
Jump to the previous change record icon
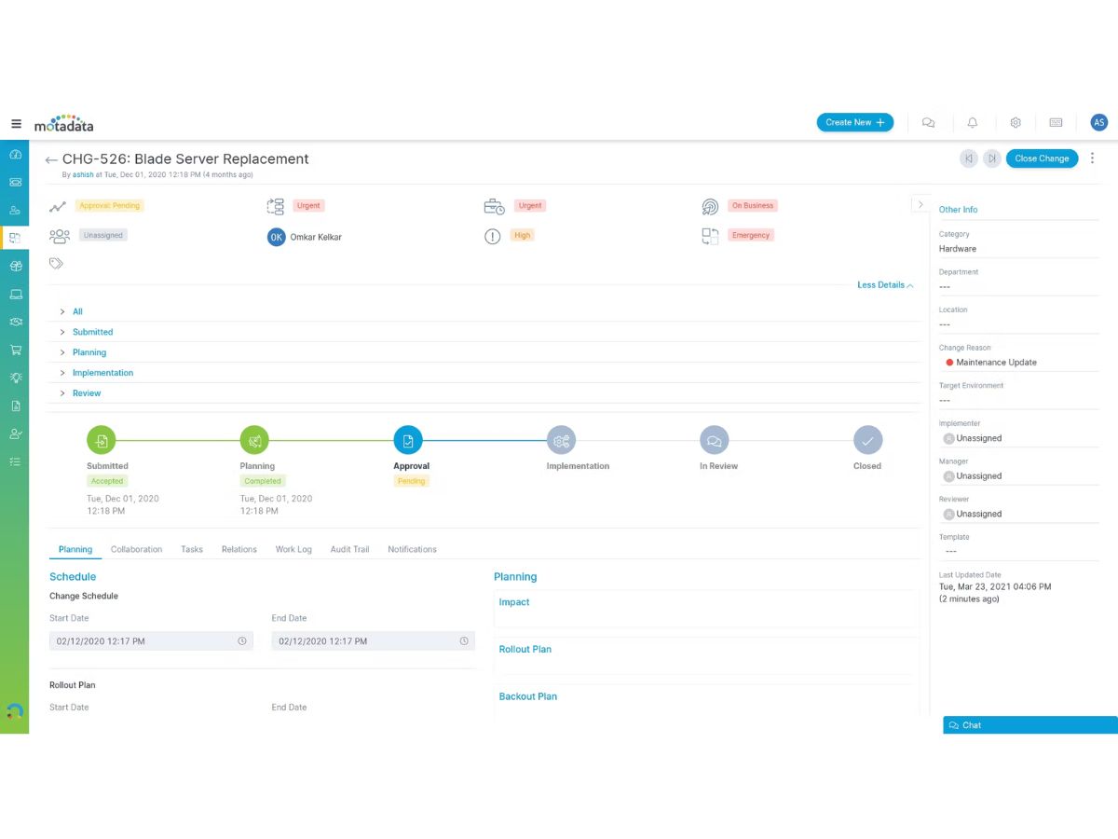coord(969,158)
